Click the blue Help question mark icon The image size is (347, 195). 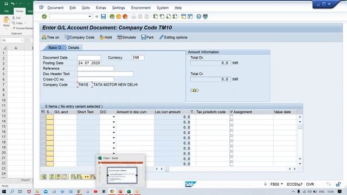[199, 17]
